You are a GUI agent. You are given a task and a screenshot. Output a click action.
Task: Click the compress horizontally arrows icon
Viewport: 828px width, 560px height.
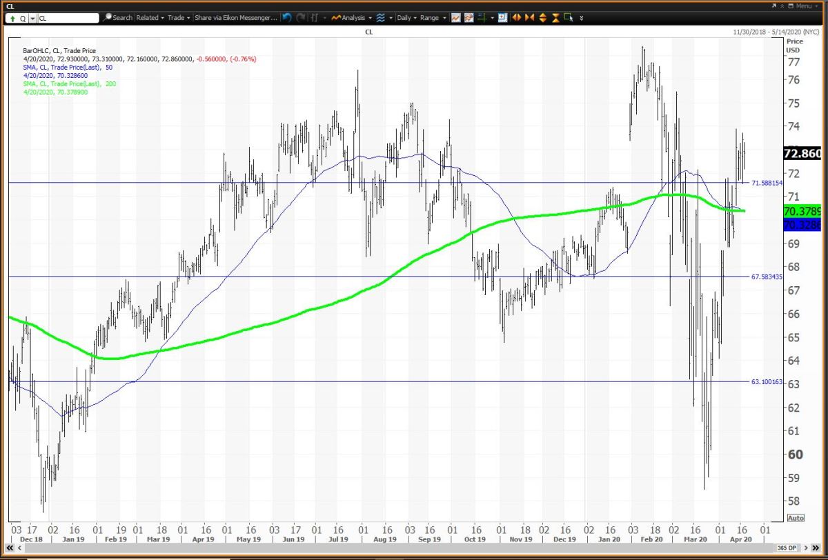pyautogui.click(x=529, y=18)
